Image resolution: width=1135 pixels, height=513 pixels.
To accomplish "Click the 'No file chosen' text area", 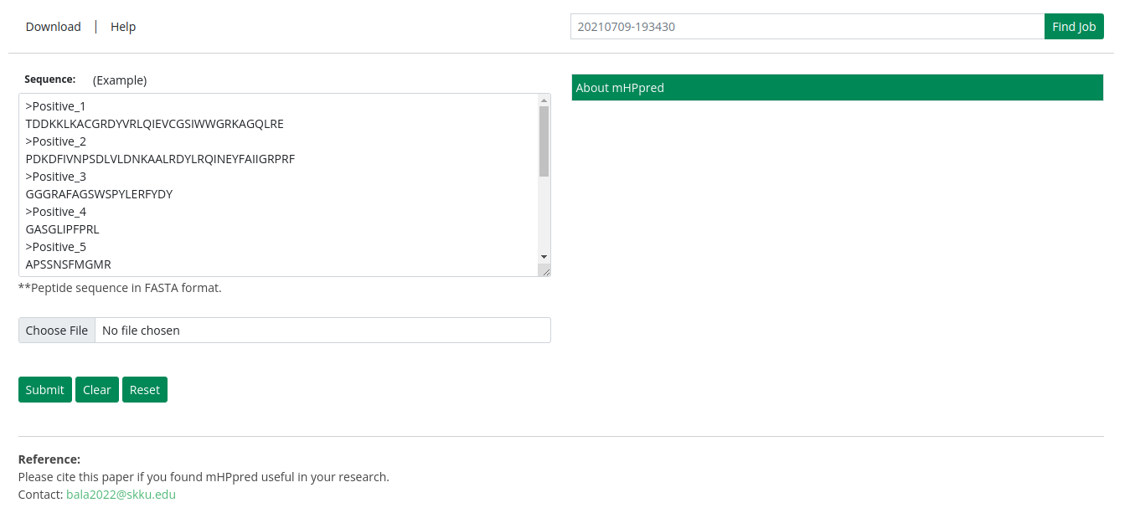I will coord(141,331).
